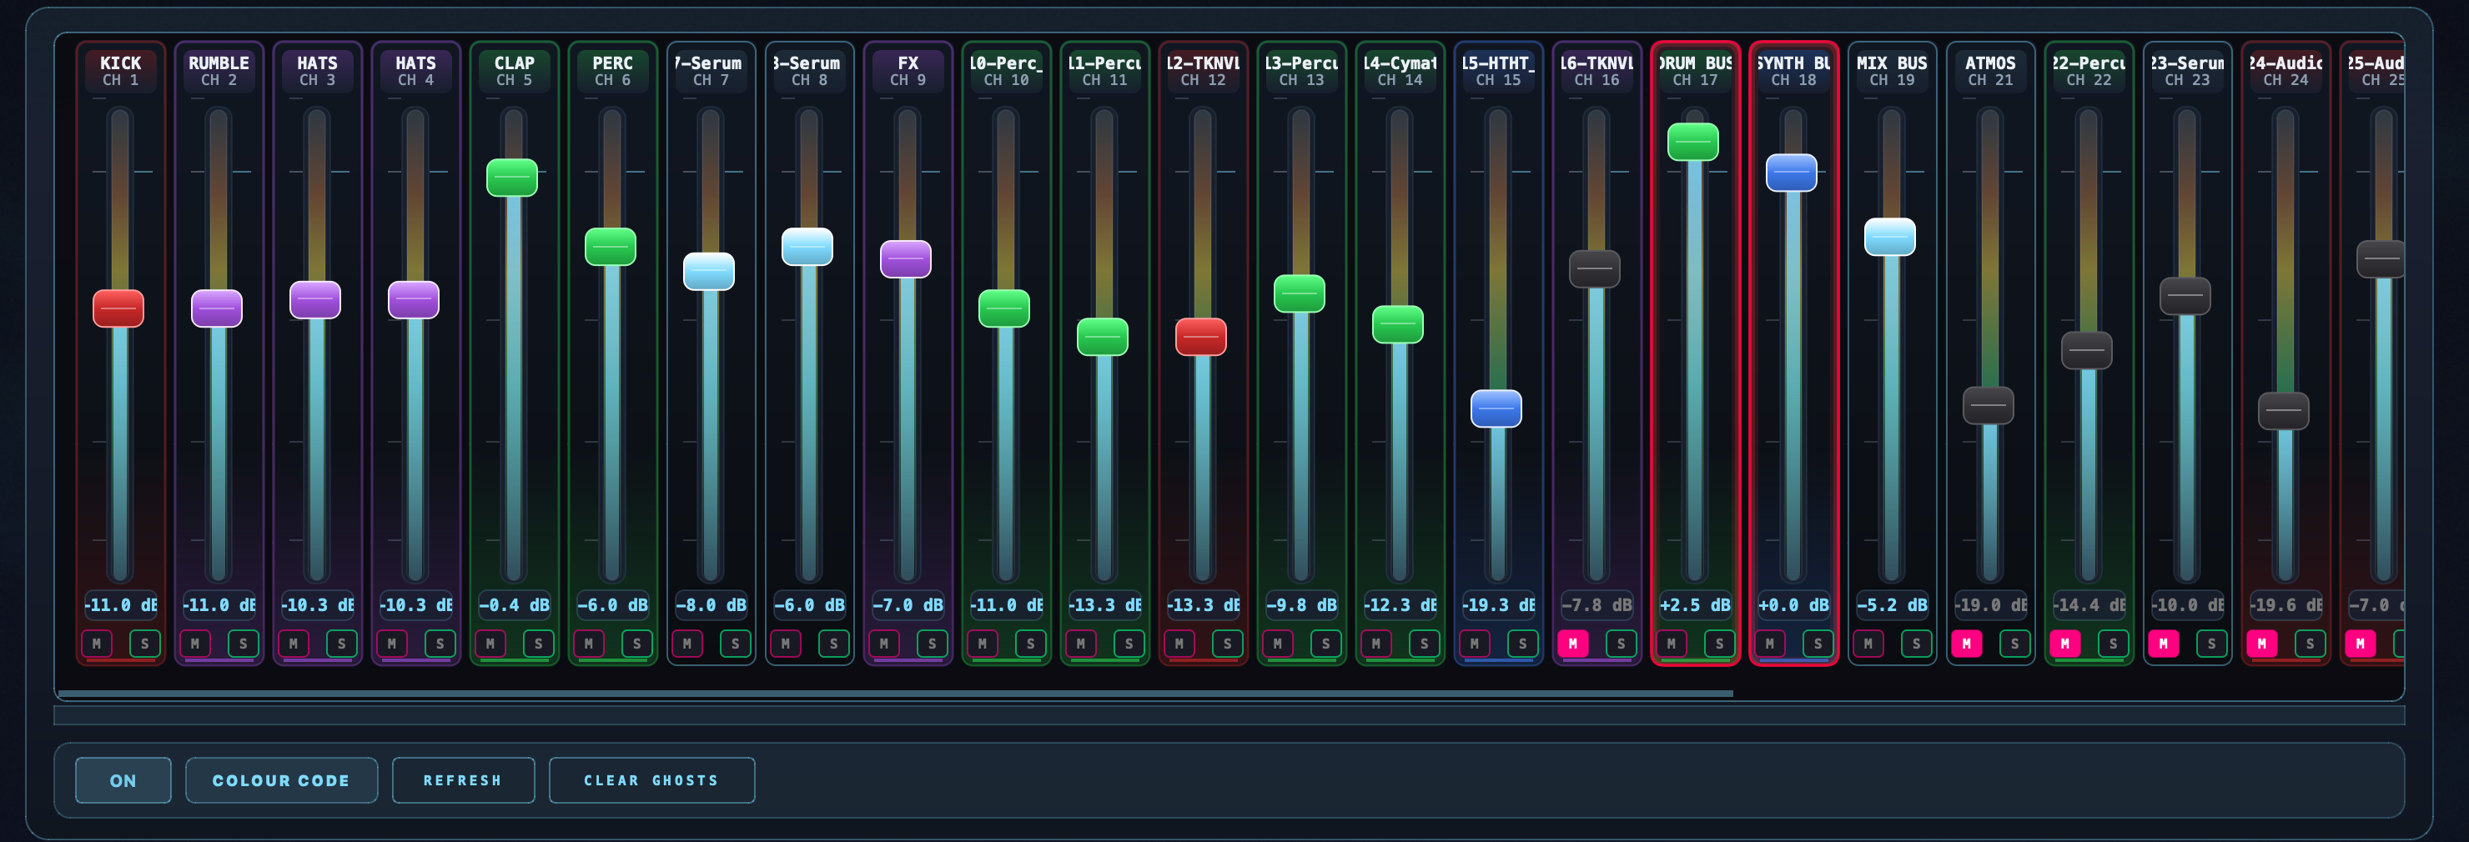
Task: Mute the KICK channel 1
Action: [x=97, y=644]
